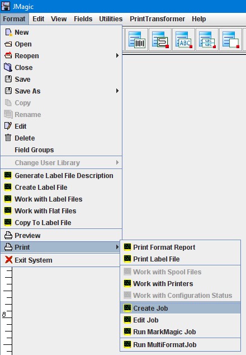Open the PrintTransformer menu

pyautogui.click(x=157, y=19)
